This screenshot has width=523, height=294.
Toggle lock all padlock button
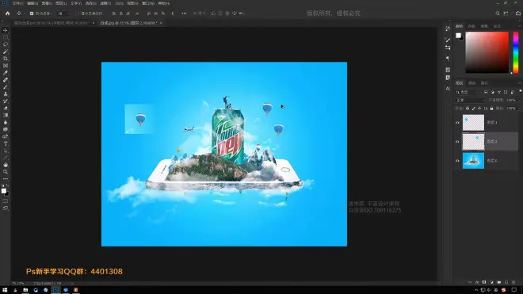click(491, 109)
